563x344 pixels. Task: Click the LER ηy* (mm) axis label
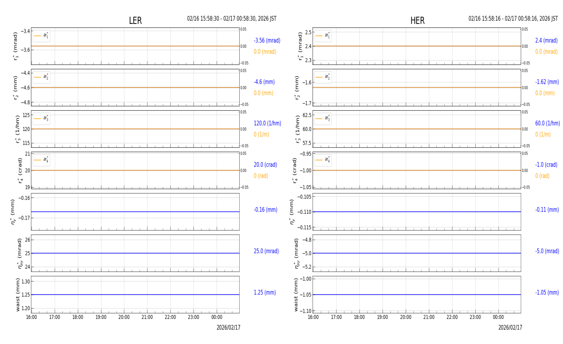14,212
